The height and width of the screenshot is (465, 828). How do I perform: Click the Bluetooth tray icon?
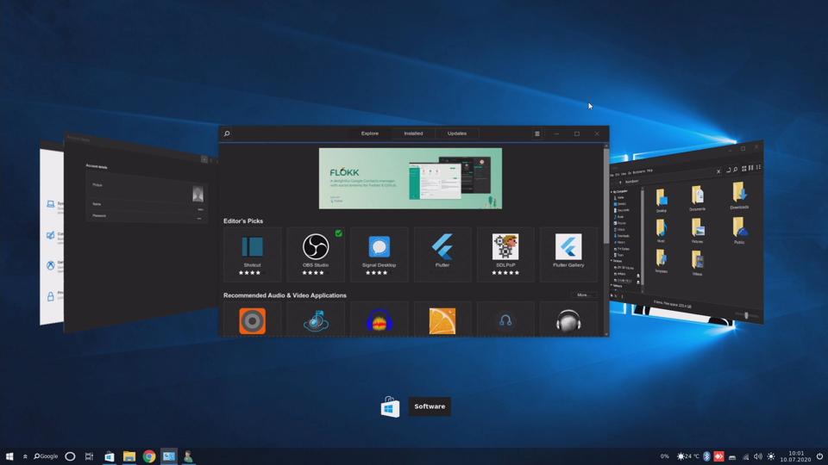tap(706, 456)
